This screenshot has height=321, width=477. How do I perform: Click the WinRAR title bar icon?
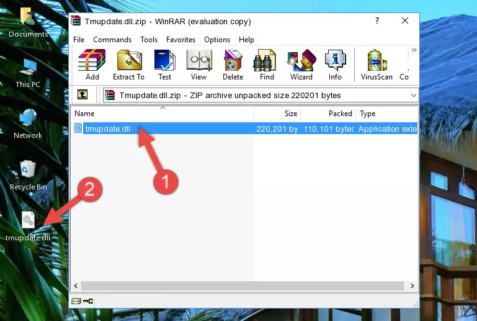click(x=76, y=20)
